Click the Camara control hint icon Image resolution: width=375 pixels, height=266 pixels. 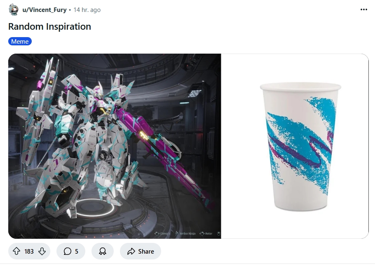point(157,233)
